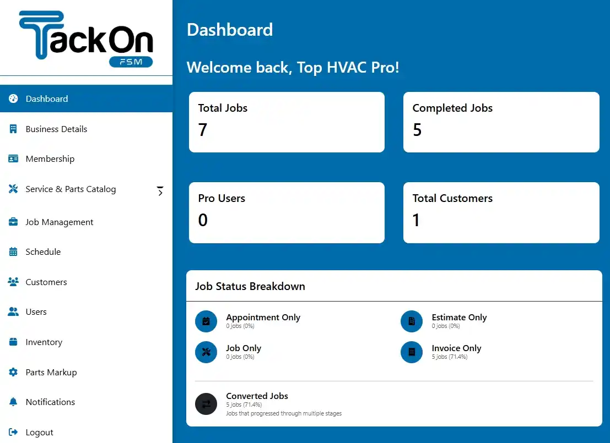Select the Schedule menu entry
The height and width of the screenshot is (443, 610).
click(x=42, y=251)
